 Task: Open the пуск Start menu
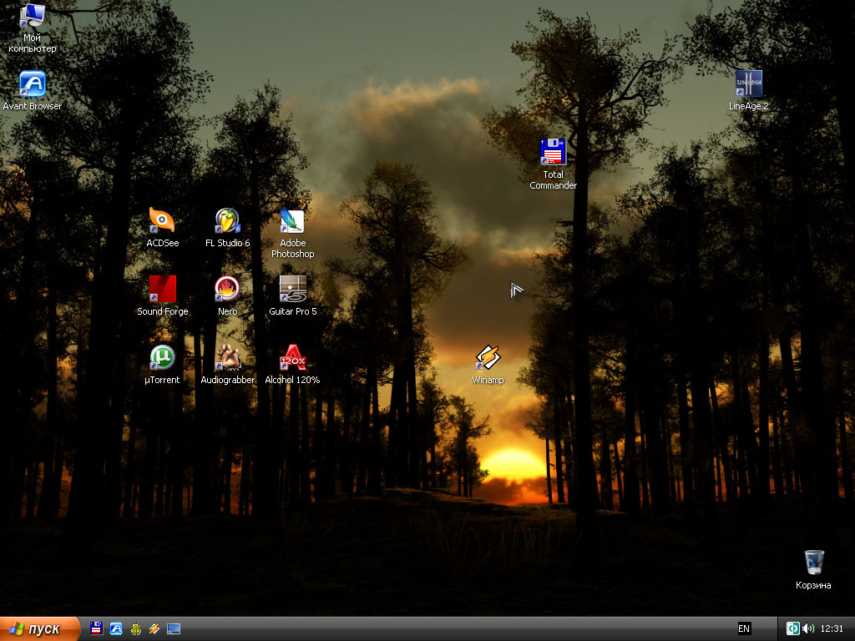39,628
